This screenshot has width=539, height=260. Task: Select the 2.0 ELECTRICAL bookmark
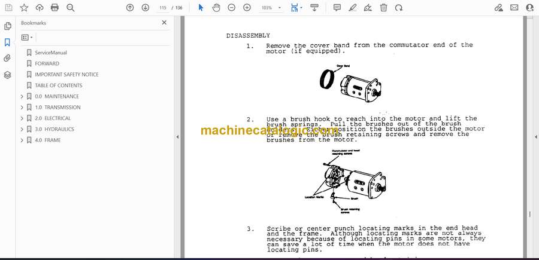click(53, 118)
